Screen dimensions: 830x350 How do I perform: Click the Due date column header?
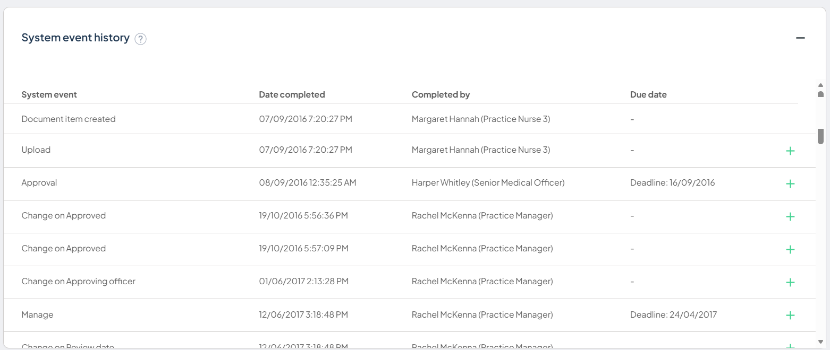[x=648, y=95]
